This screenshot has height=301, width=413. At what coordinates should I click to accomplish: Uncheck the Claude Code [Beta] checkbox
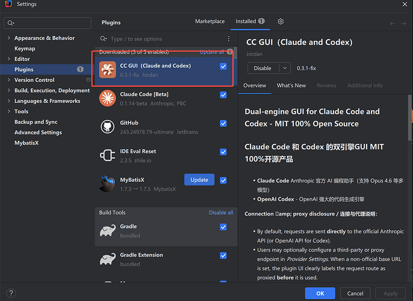[223, 95]
